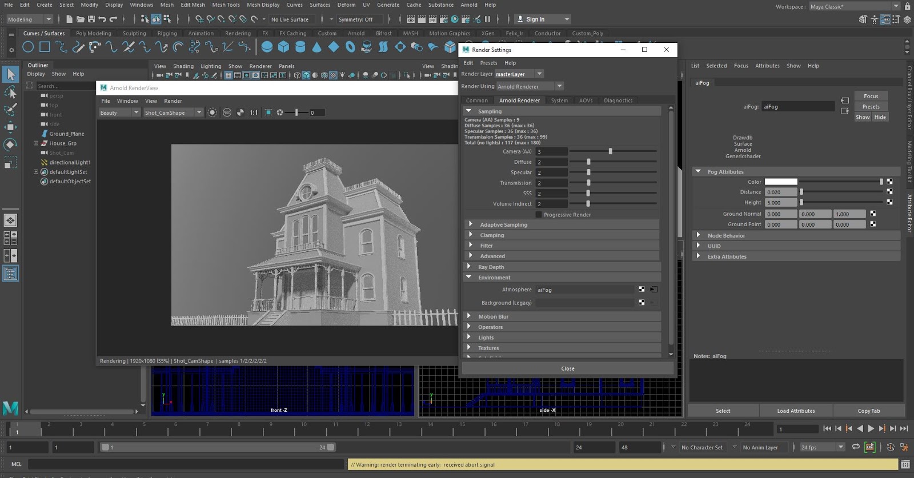Screen dimensions: 914x478
Task: Open the Beauty AOV dropdown
Action: pyautogui.click(x=119, y=113)
